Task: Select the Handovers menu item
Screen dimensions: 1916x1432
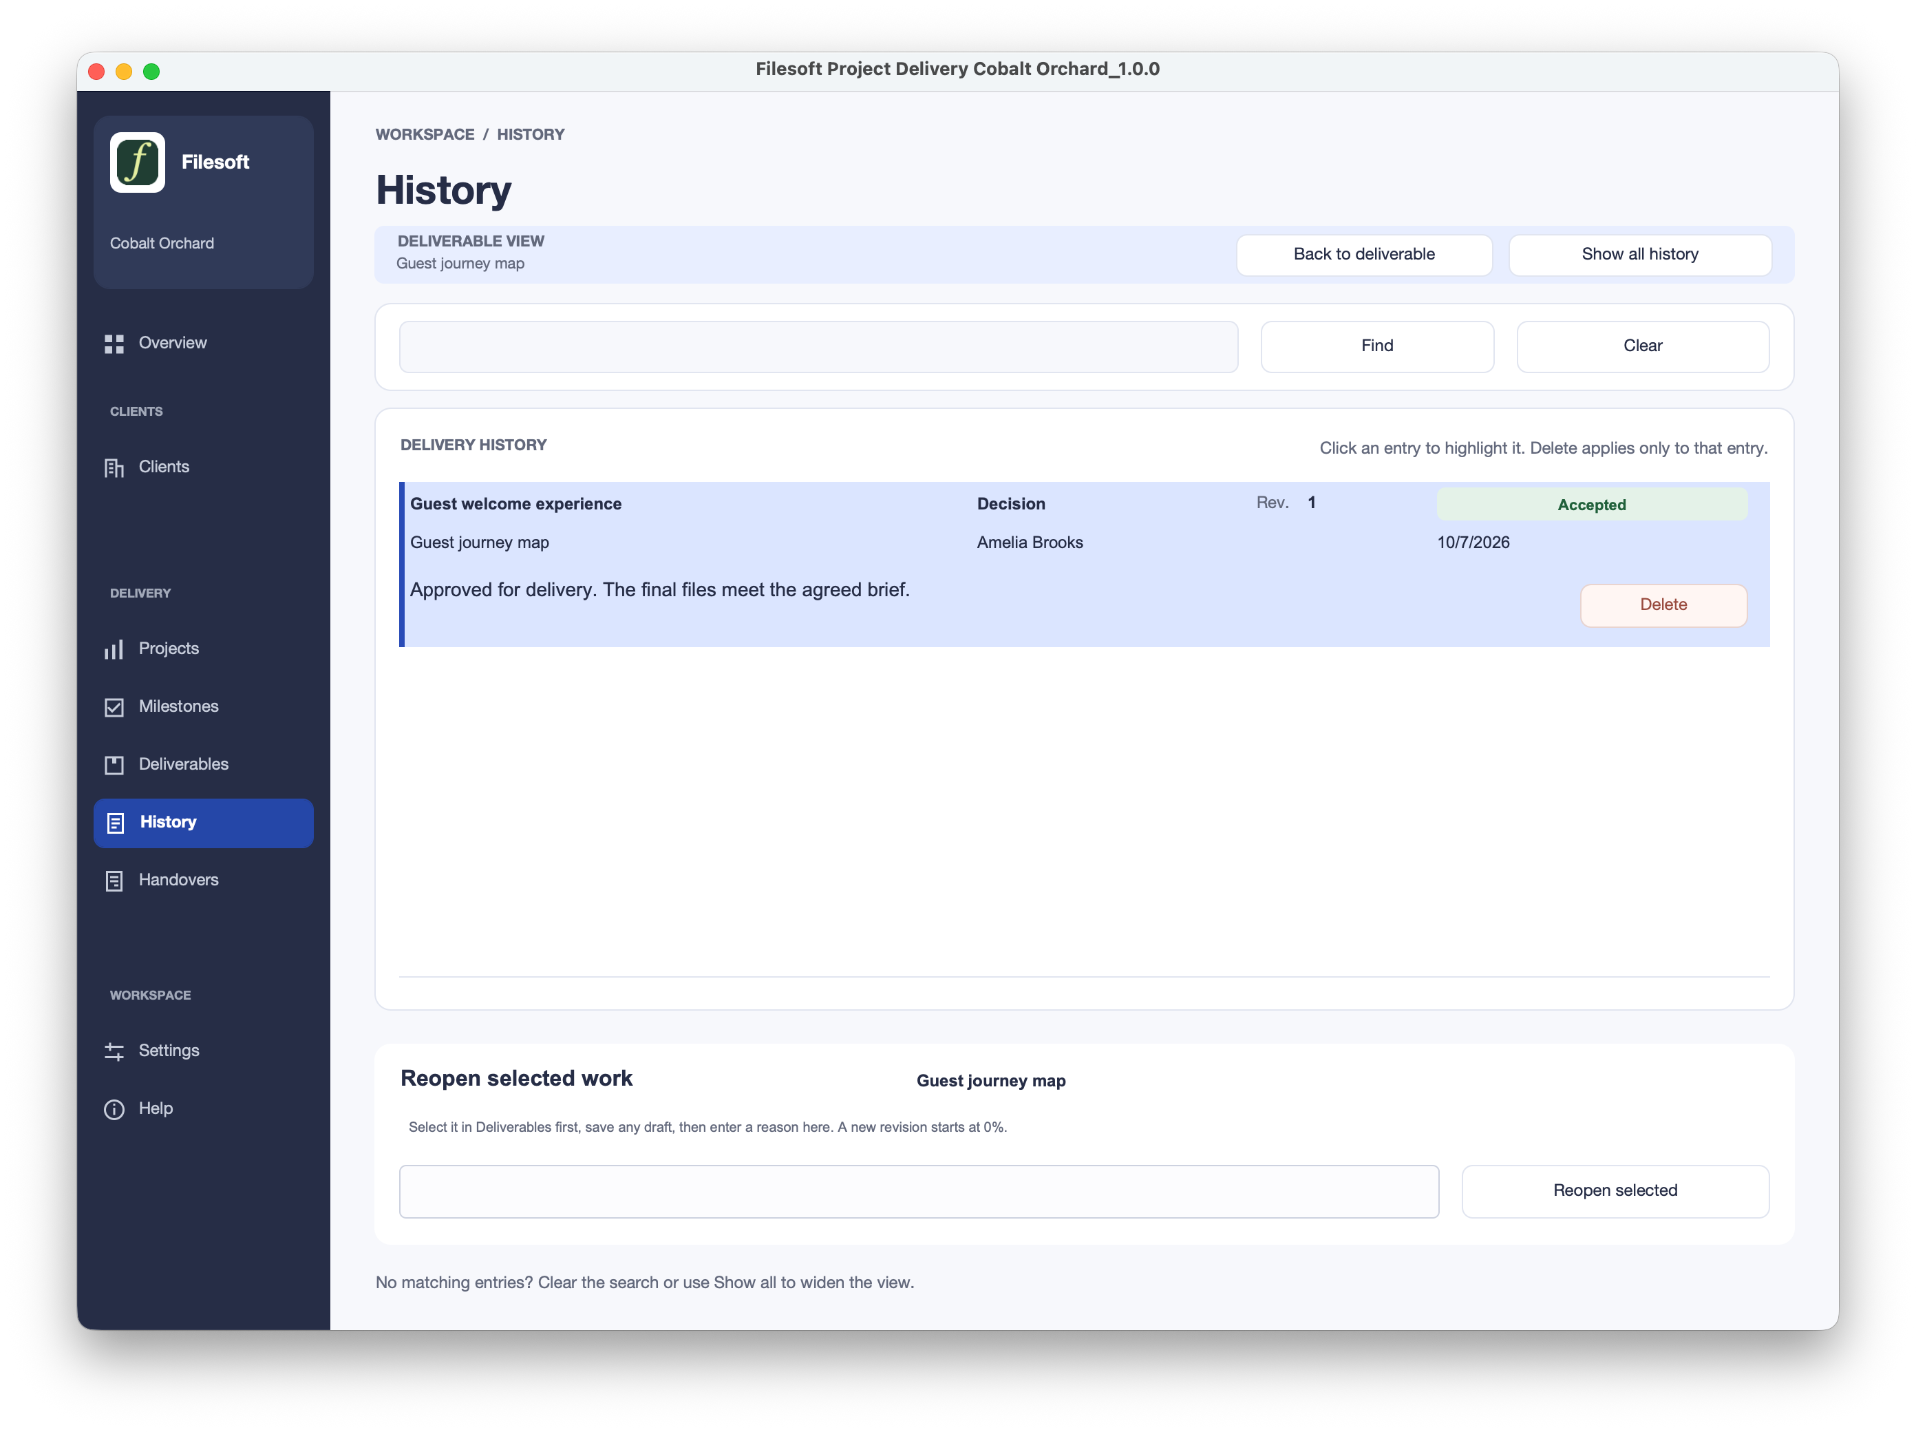Action: pyautogui.click(x=204, y=880)
